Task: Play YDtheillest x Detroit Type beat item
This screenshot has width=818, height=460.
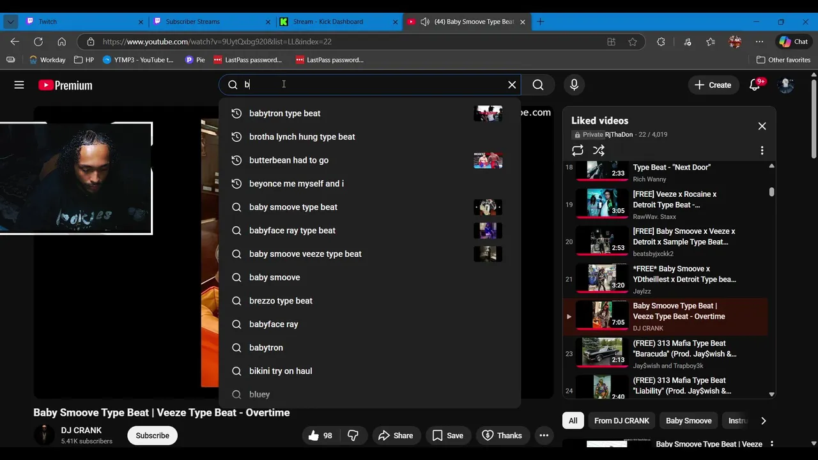Action: coord(665,279)
